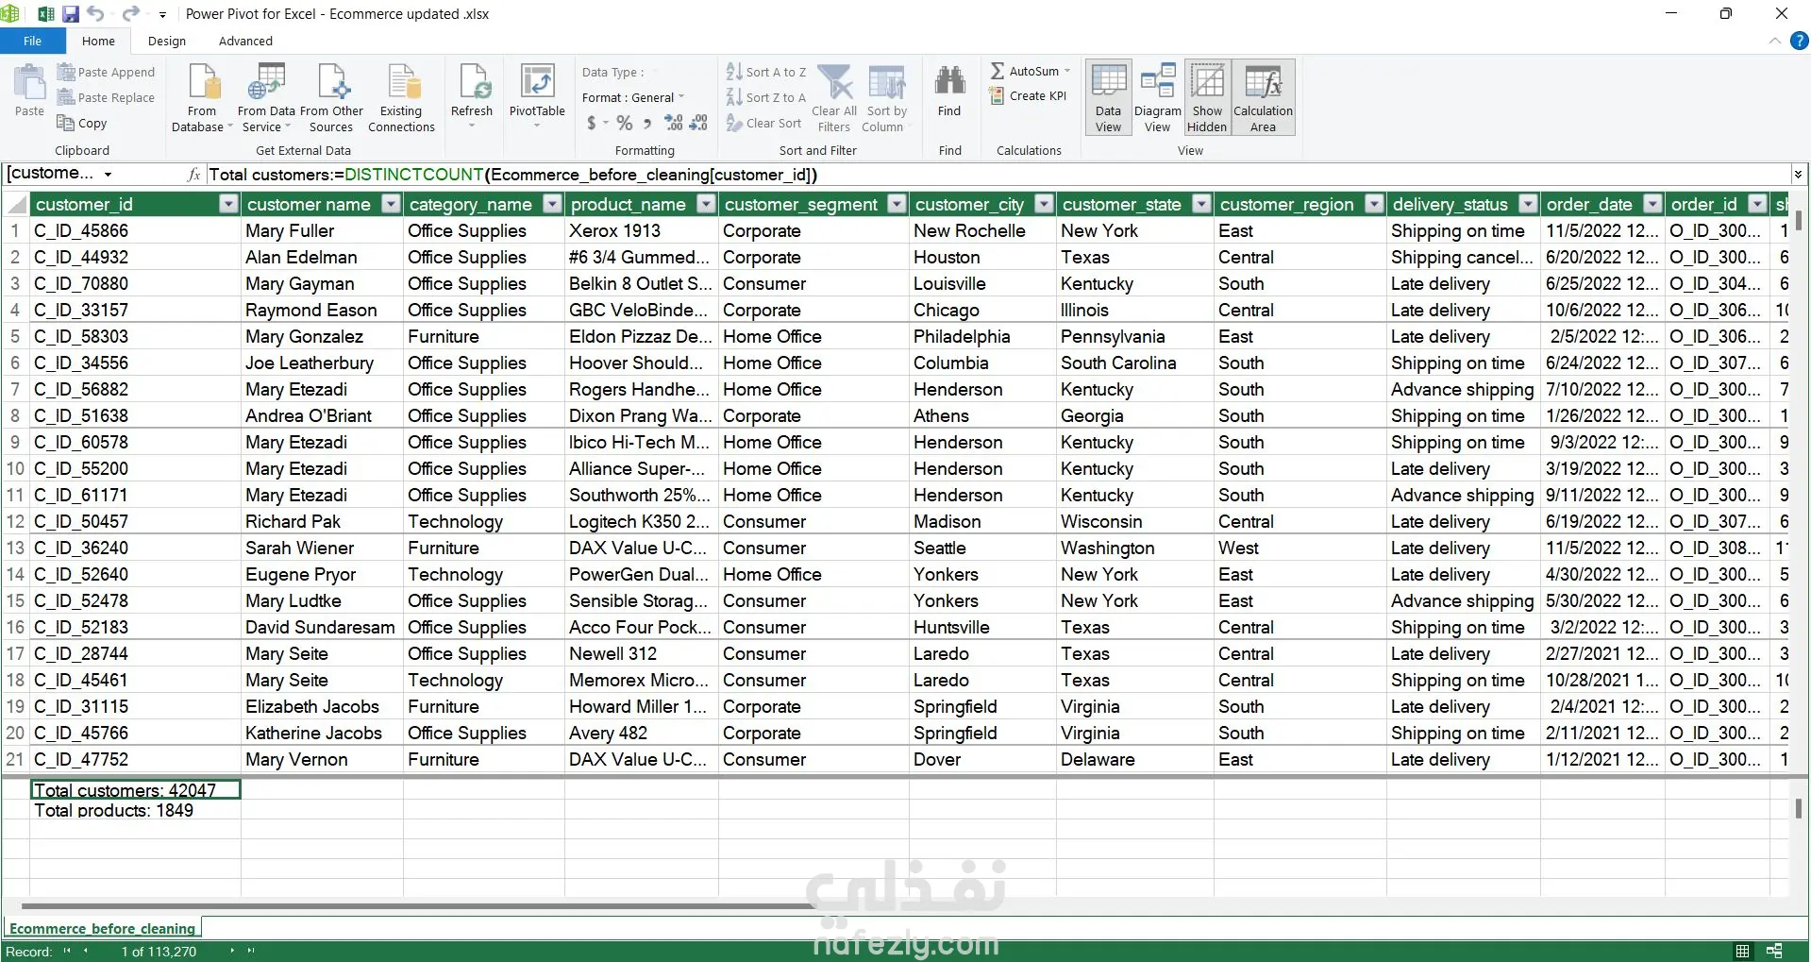
Task: Go to previous record
Action: coord(86,951)
